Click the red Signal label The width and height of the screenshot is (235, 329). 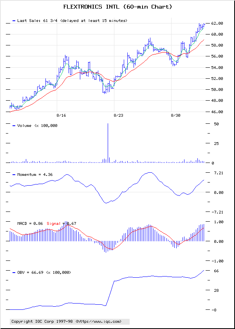(x=53, y=224)
